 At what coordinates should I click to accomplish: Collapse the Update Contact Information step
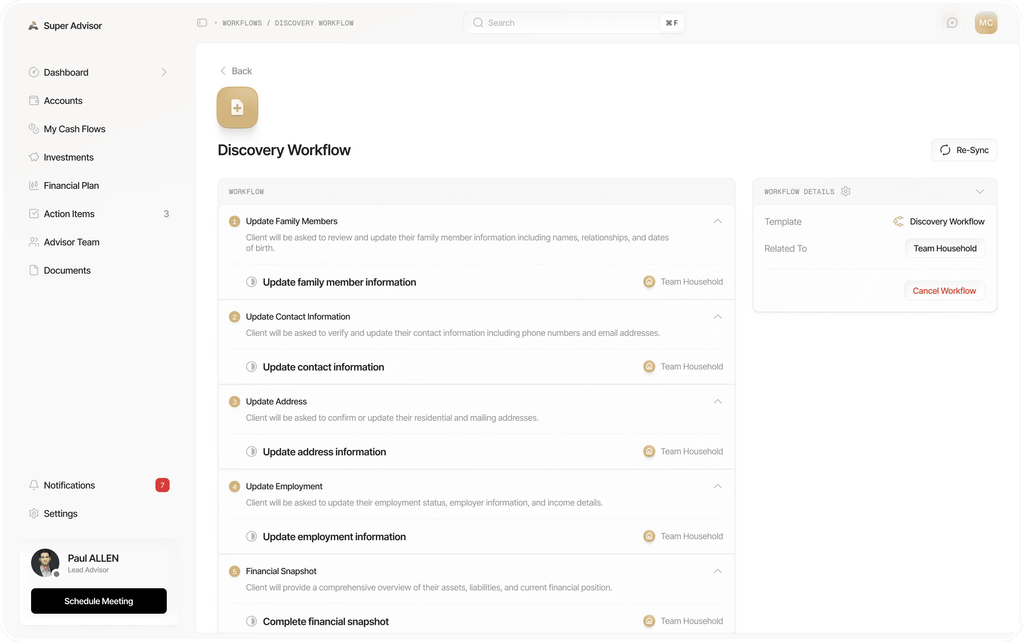click(x=718, y=317)
